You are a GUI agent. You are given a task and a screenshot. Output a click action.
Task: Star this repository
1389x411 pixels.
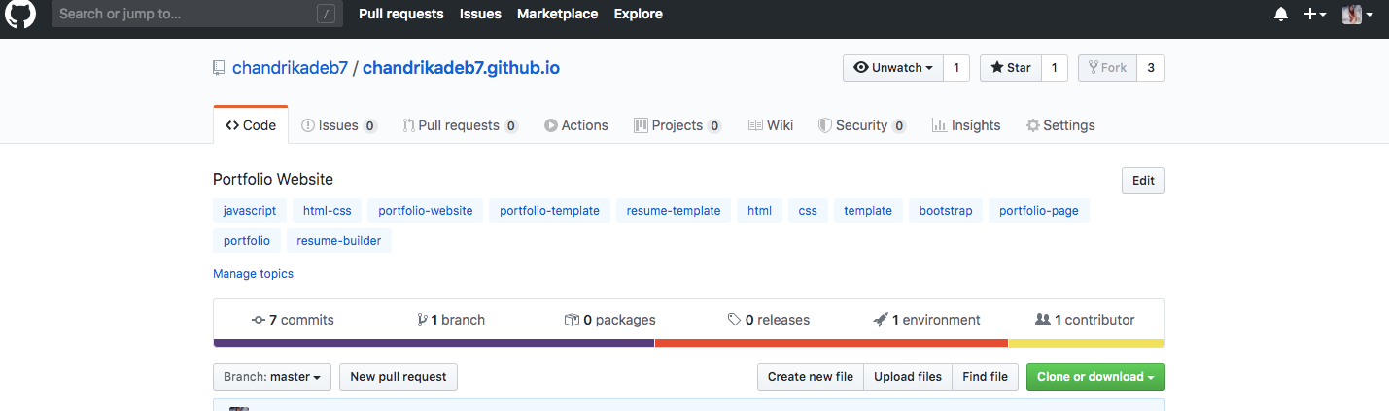1011,68
